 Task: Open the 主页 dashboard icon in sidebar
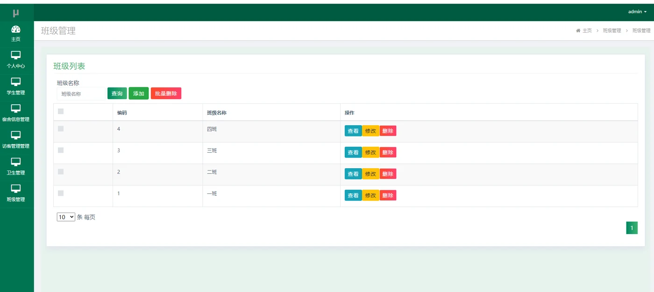click(16, 29)
